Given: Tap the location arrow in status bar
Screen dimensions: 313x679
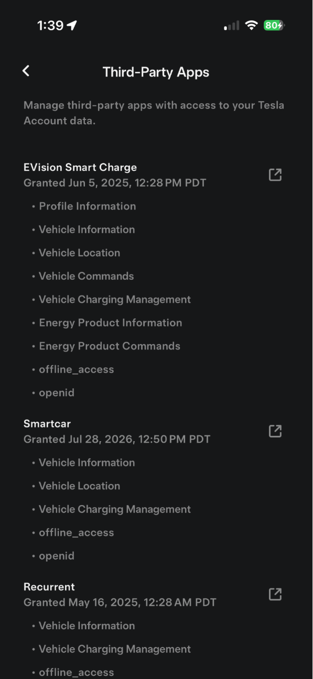Looking at the screenshot, I should (72, 25).
